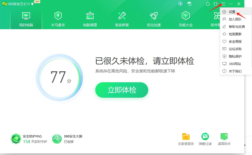The height and width of the screenshot is (155, 252).
Task: Open 弹窗过滤 tool
Action: pos(205,137)
